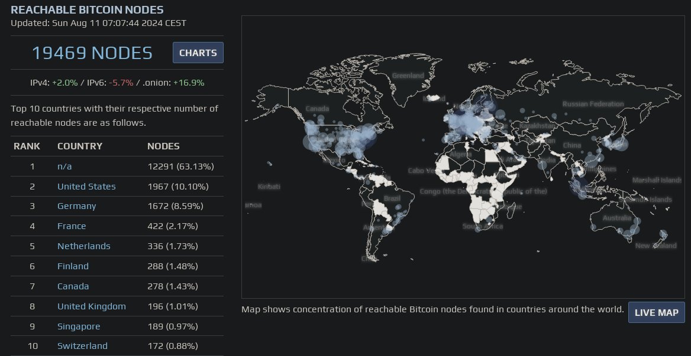The image size is (691, 356).
Task: Click the Canada label on the map
Action: coord(317,109)
